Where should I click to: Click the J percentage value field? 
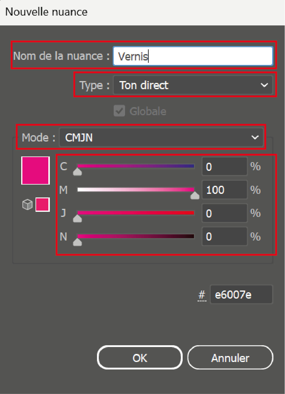click(224, 213)
